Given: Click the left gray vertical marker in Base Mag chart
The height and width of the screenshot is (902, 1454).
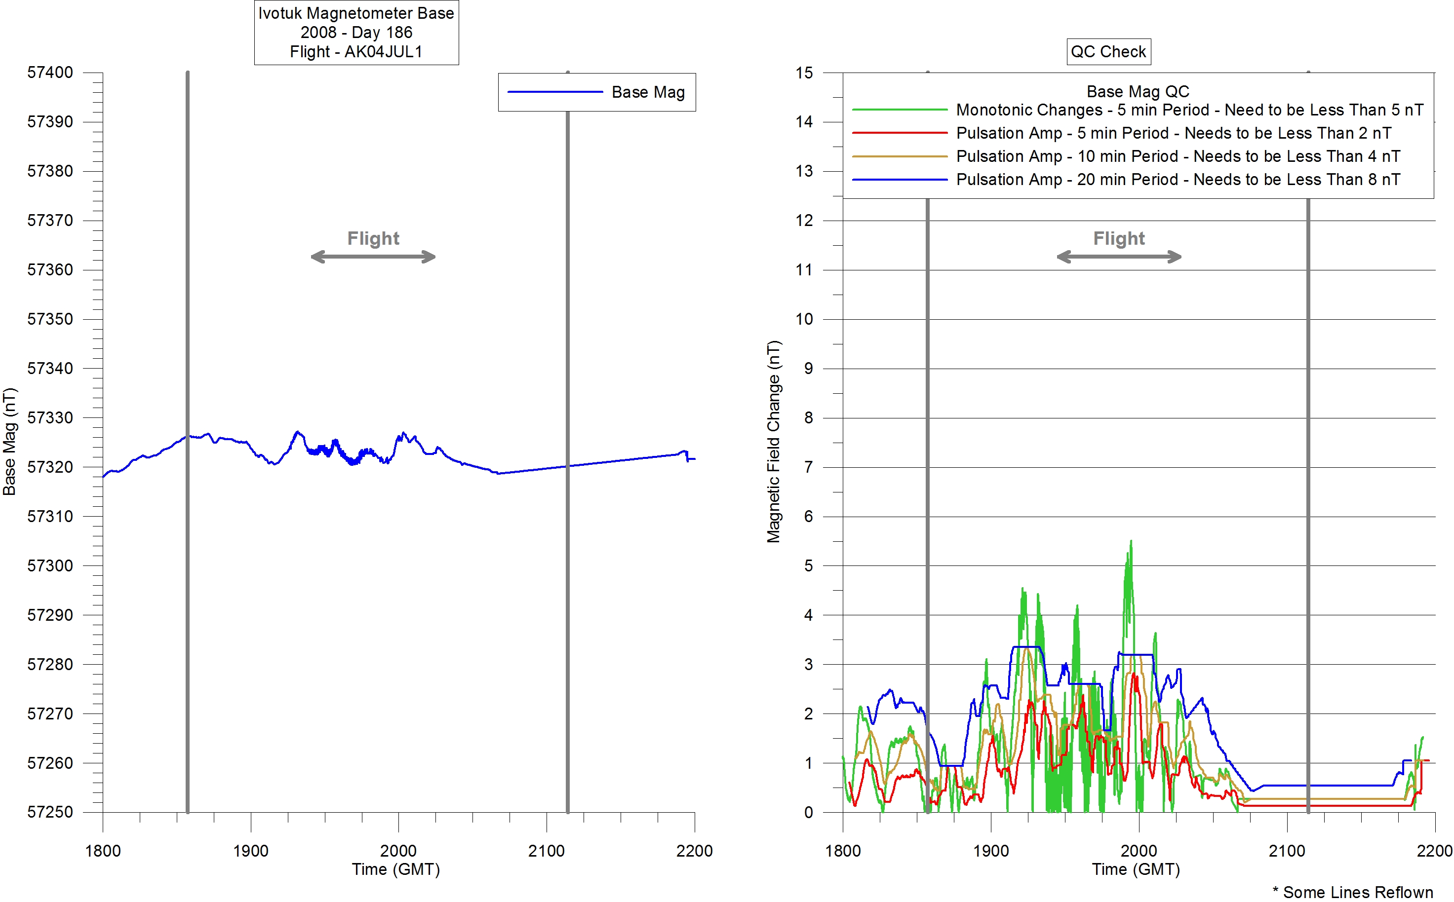Looking at the screenshot, I should tap(188, 358).
